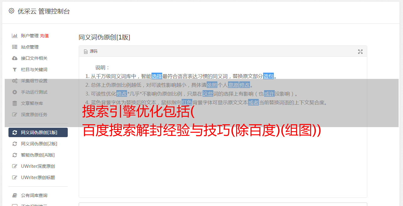Toggle fullscreen with the expand icon in editor
Viewport: 403px width, 206px height.
pos(360,52)
